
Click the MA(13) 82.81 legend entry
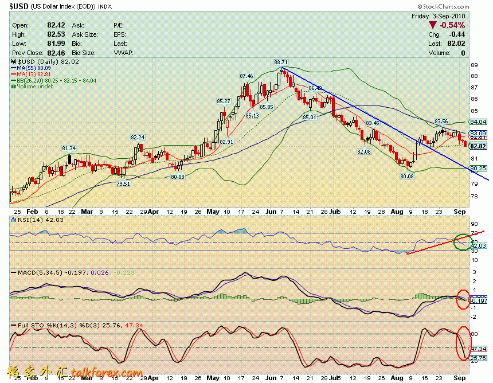click(x=31, y=74)
